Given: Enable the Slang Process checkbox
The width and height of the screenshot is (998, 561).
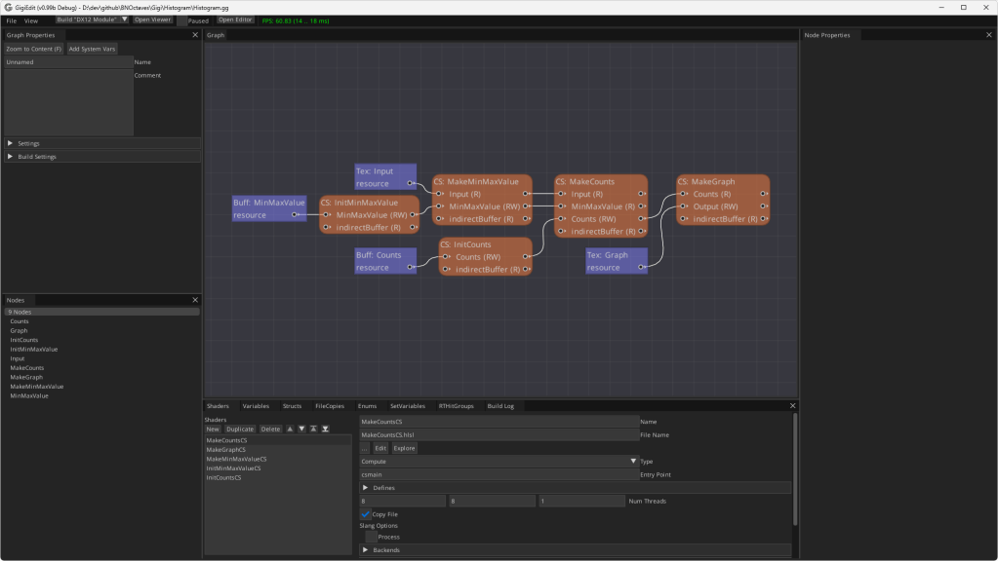Looking at the screenshot, I should (x=371, y=537).
